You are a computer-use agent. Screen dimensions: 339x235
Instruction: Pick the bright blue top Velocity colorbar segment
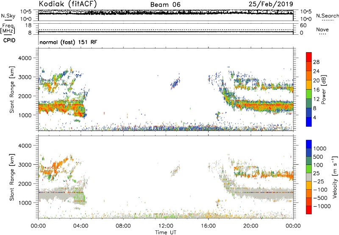pyautogui.click(x=309, y=144)
